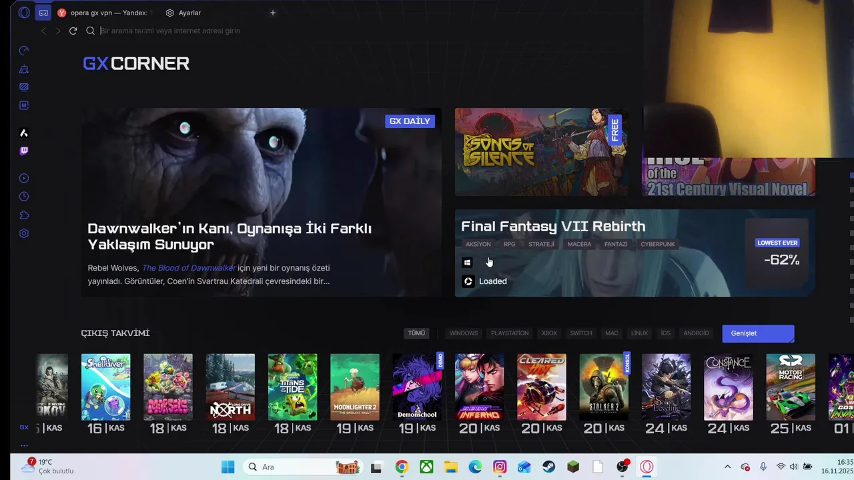This screenshot has height=480, width=854.
Task: Open the Player sidebar icon
Action: (x=24, y=178)
